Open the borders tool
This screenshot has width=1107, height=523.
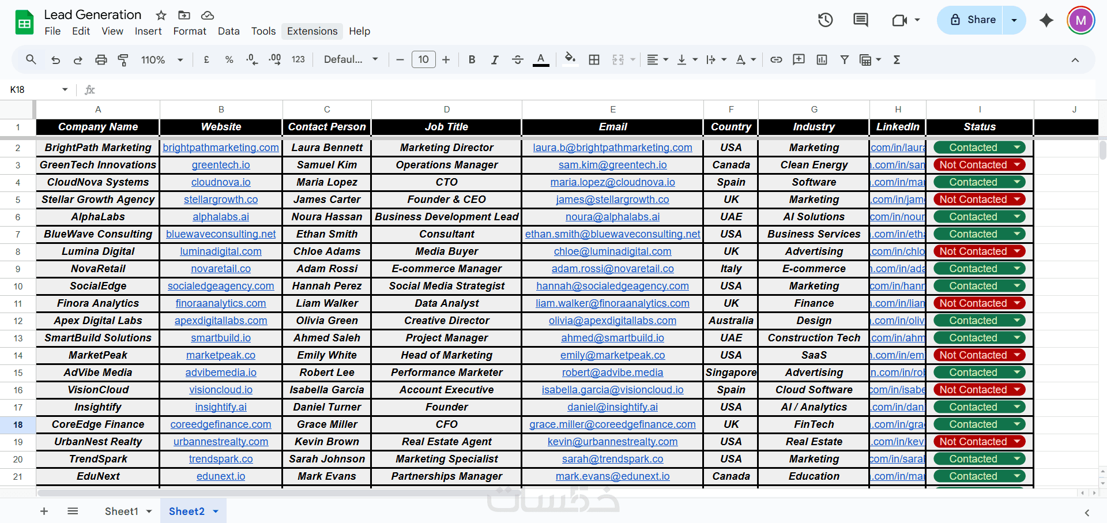[594, 59]
